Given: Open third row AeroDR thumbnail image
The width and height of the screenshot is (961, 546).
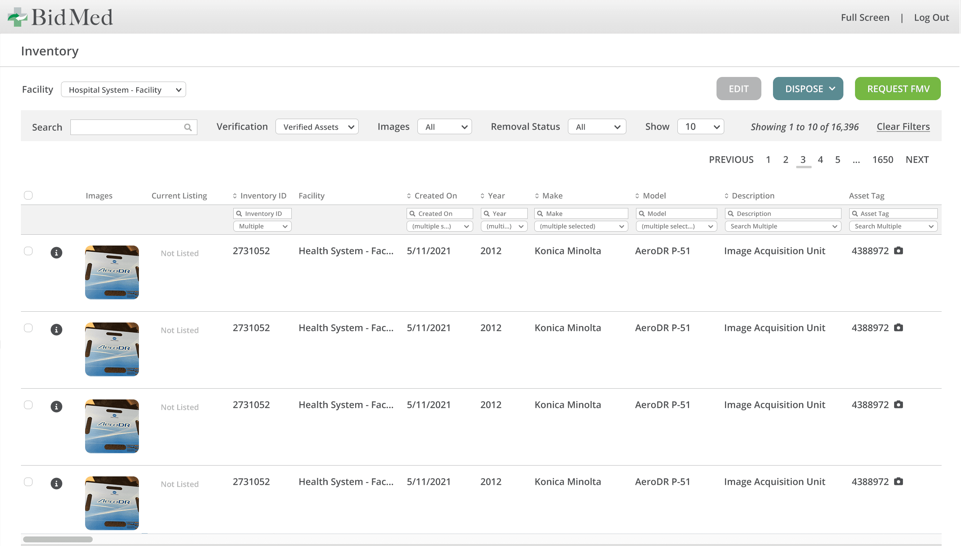Looking at the screenshot, I should click(112, 426).
